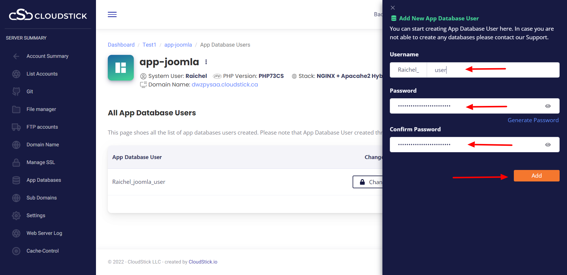Open the dwzpysaa.cloudstick.ca domain link
The image size is (567, 275).
tap(224, 85)
